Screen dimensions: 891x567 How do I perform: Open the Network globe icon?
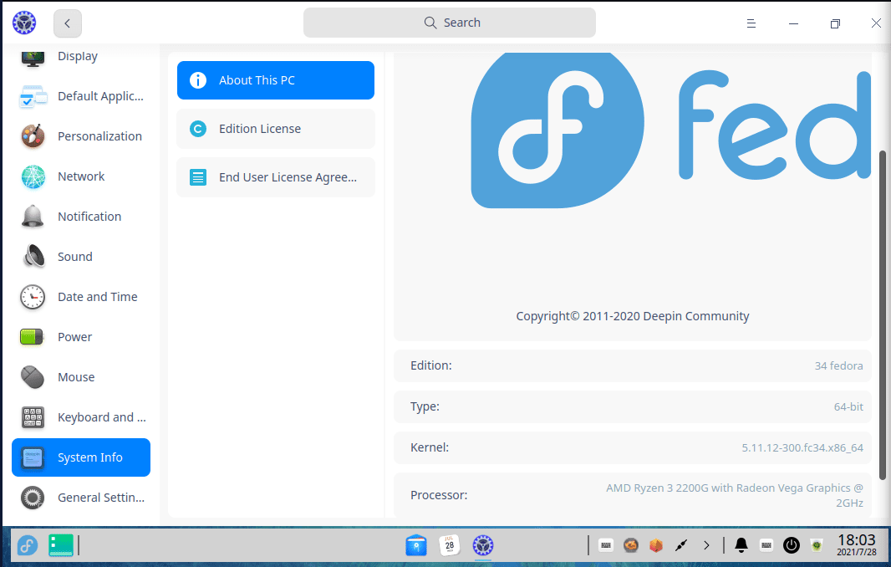click(x=33, y=176)
